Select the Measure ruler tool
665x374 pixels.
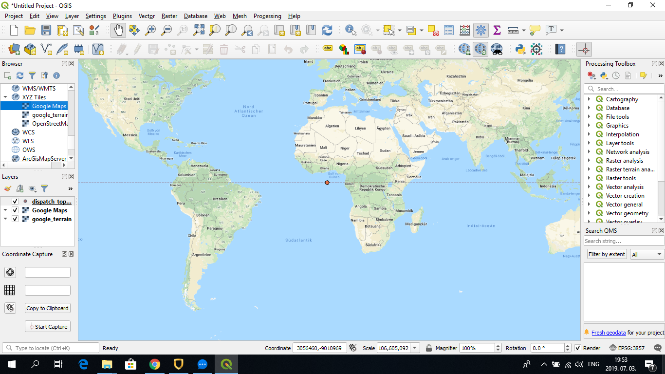click(513, 30)
